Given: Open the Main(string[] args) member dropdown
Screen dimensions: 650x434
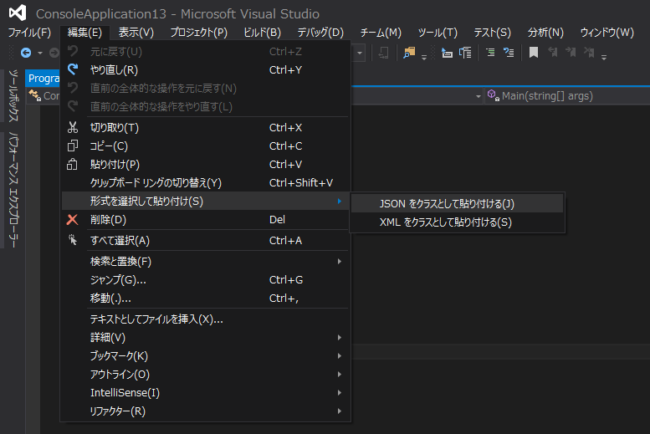Looking at the screenshot, I should 566,96.
